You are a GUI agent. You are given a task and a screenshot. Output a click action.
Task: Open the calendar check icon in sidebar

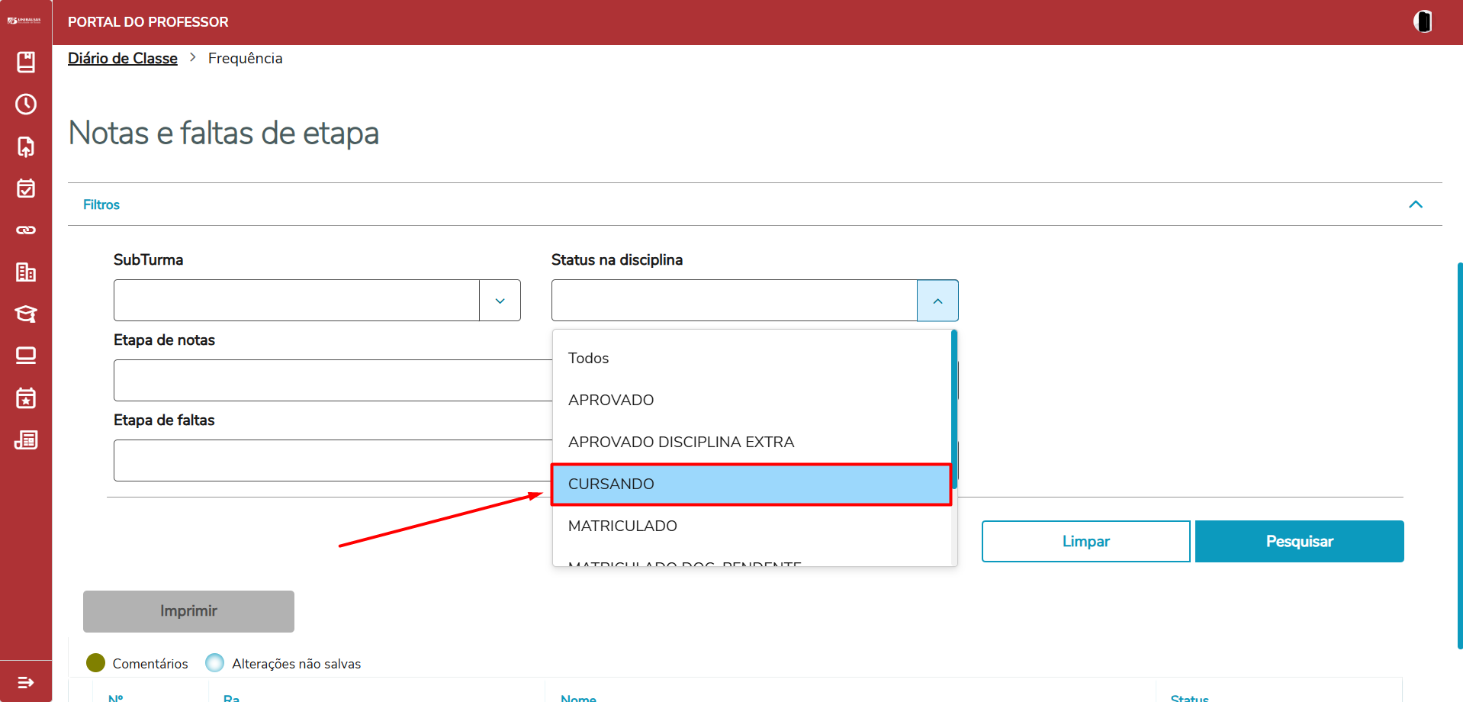click(26, 188)
